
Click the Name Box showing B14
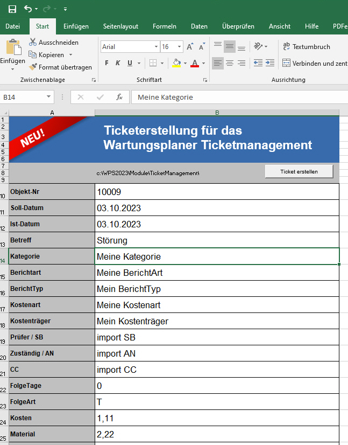click(x=23, y=98)
